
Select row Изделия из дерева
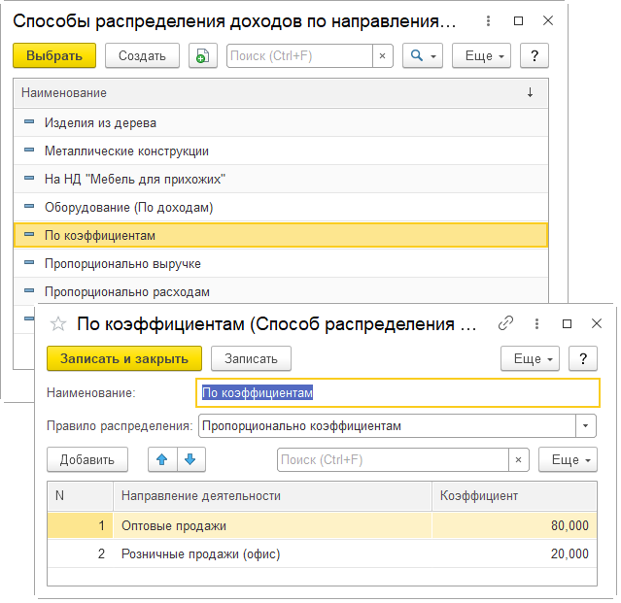tap(281, 122)
